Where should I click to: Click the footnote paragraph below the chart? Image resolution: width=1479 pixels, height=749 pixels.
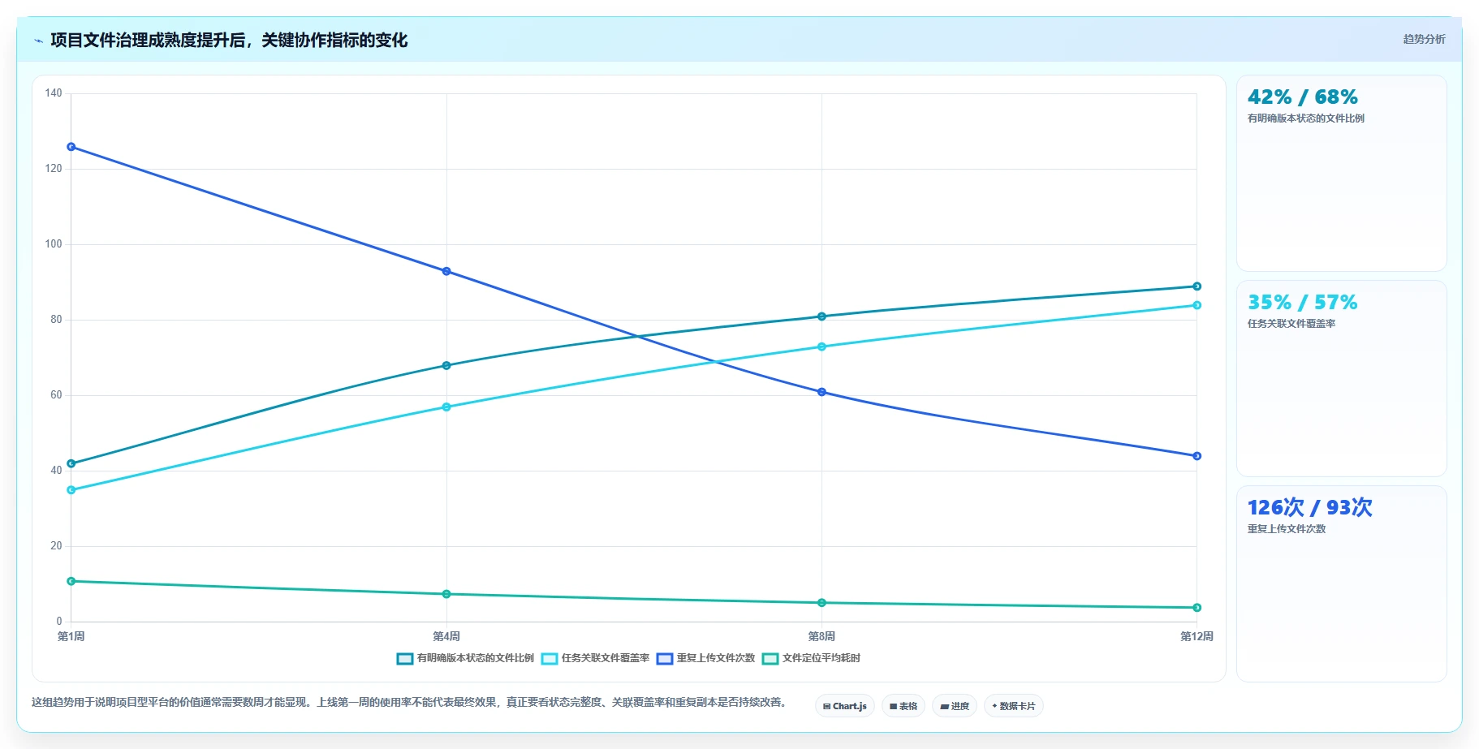(x=410, y=703)
